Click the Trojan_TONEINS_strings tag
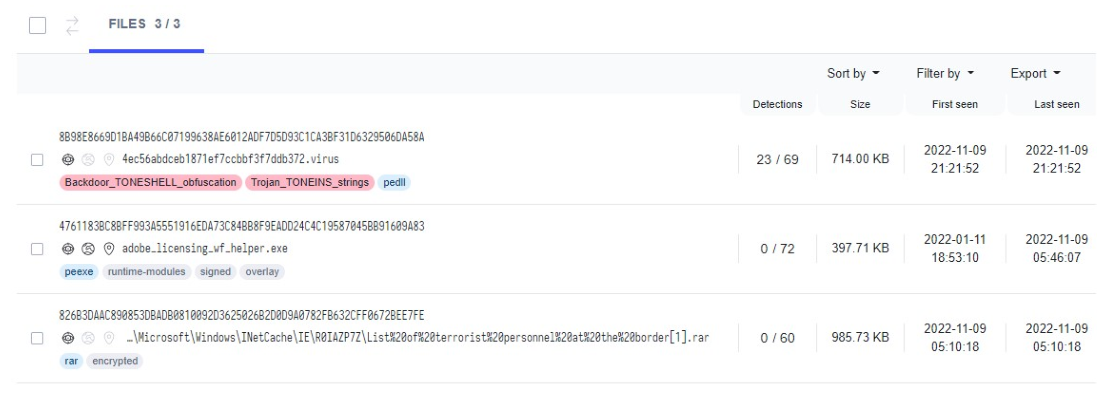 pyautogui.click(x=310, y=182)
